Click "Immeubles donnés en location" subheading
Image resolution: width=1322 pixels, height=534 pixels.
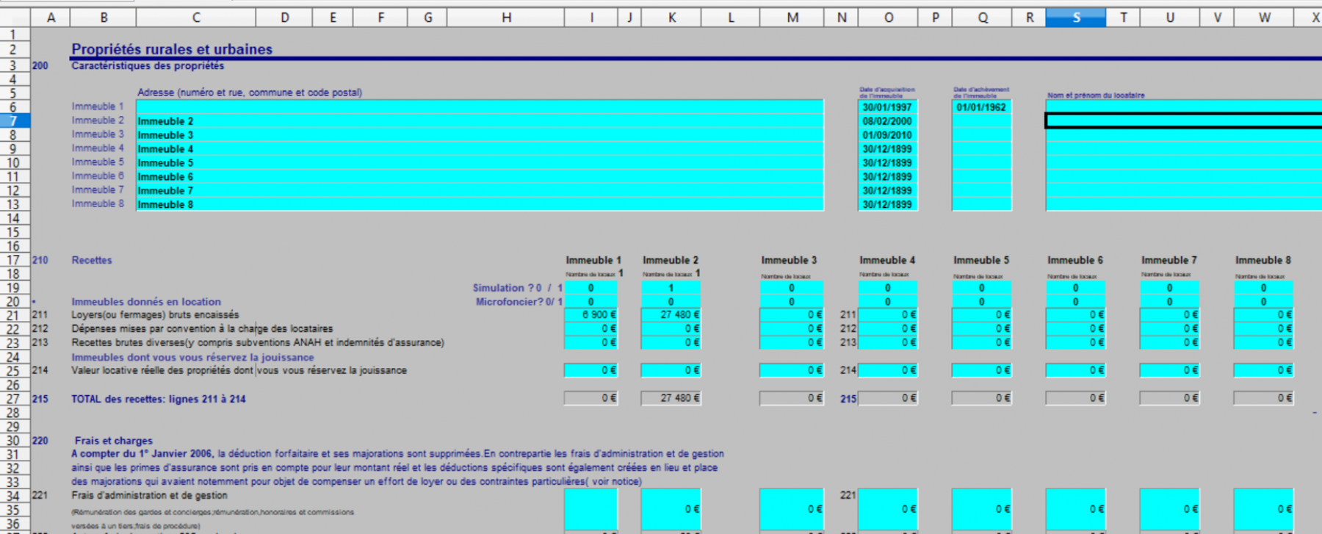pyautogui.click(x=146, y=302)
